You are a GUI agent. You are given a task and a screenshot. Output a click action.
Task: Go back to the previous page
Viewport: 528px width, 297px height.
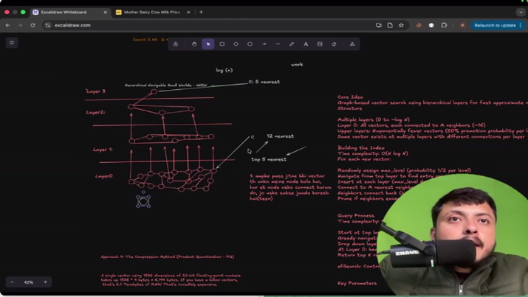tap(7, 25)
